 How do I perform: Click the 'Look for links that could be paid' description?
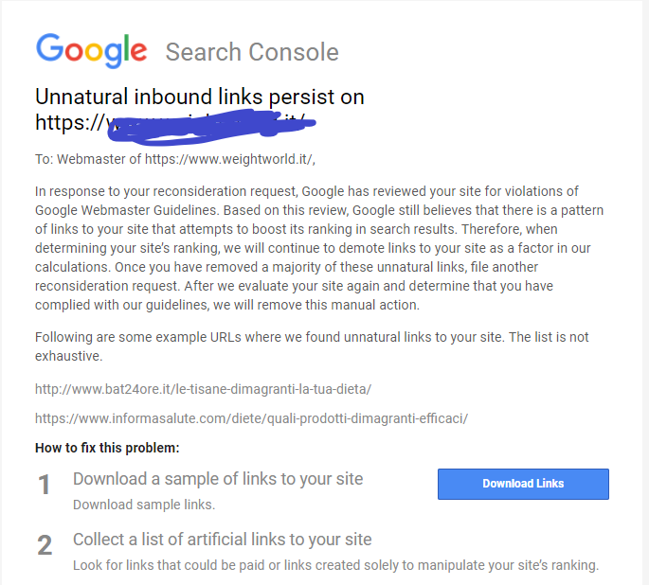tap(335, 565)
